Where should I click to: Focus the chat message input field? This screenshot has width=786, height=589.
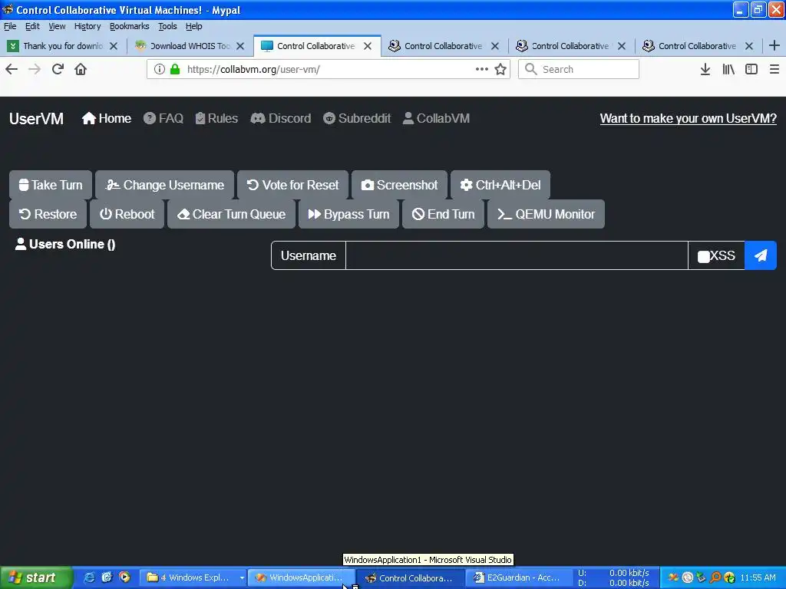click(517, 255)
